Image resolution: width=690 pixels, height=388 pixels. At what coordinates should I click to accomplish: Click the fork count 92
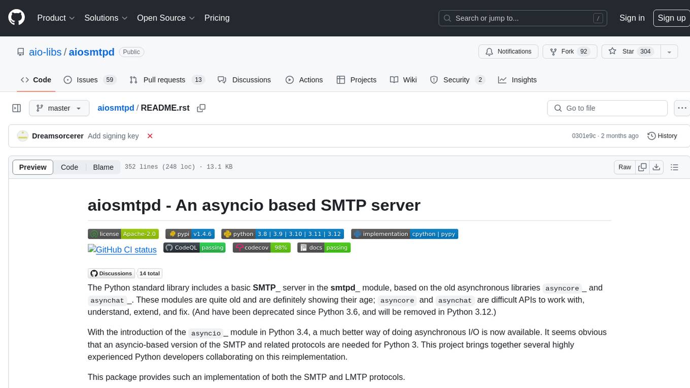tap(583, 51)
